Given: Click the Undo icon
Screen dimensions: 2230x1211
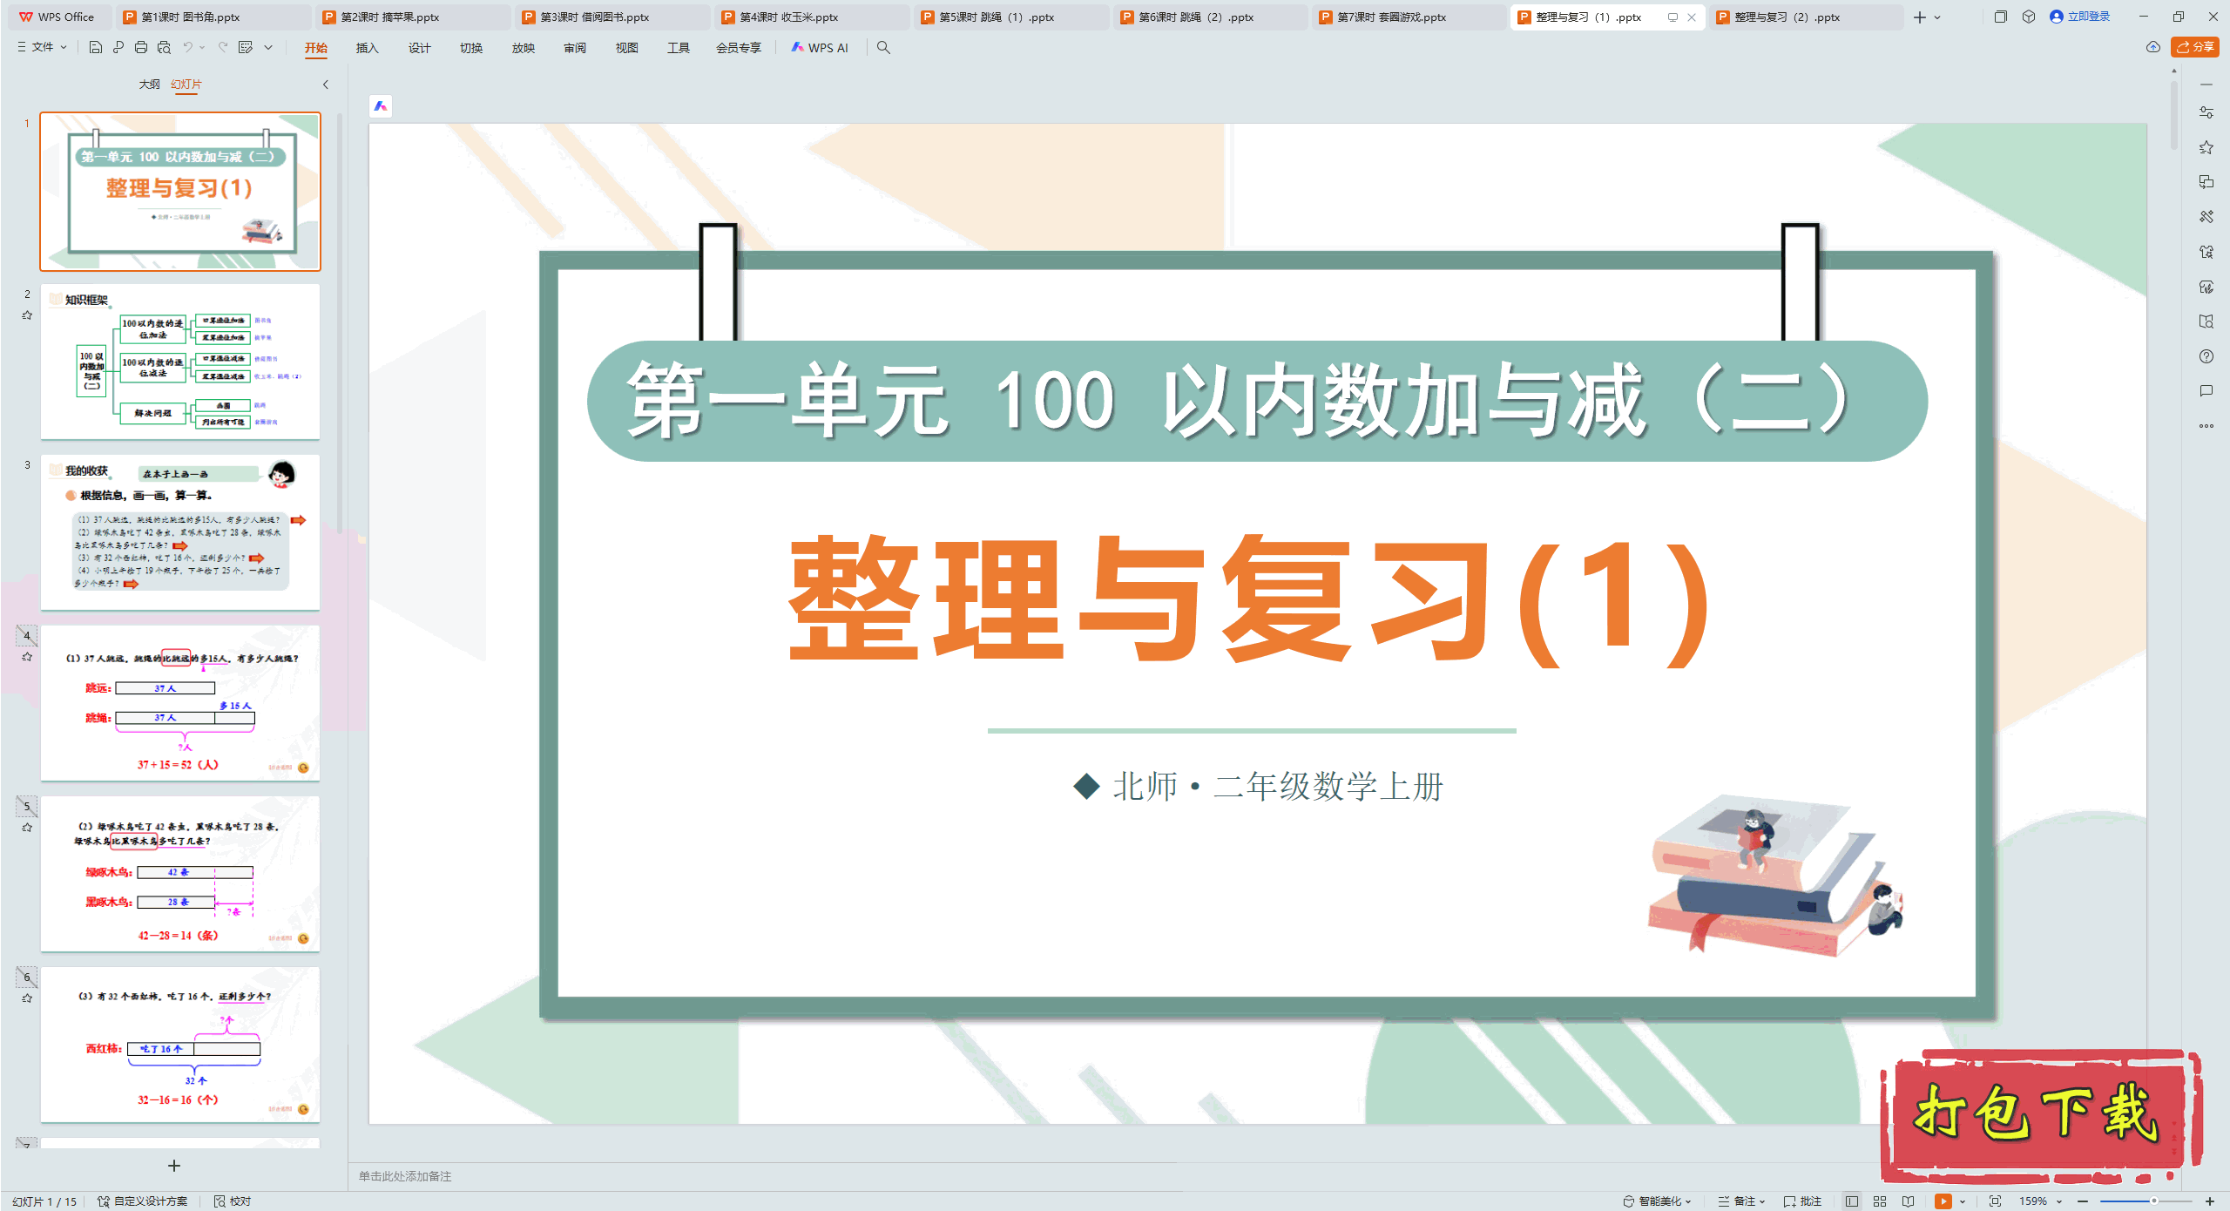Looking at the screenshot, I should 187,48.
